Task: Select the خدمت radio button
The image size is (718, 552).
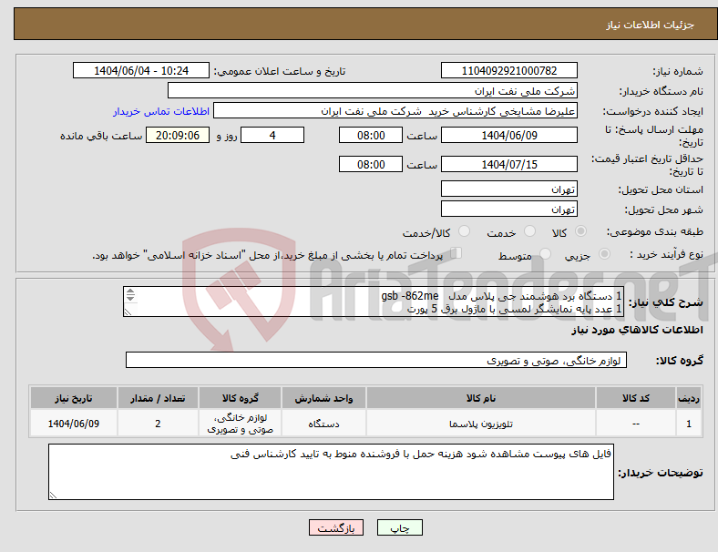Action: click(x=529, y=231)
